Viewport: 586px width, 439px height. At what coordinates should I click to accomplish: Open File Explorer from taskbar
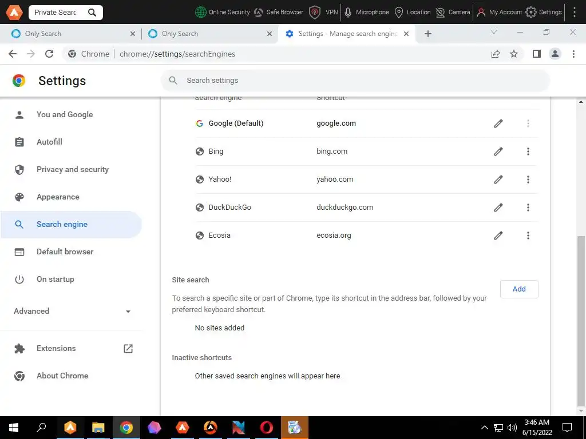point(98,428)
